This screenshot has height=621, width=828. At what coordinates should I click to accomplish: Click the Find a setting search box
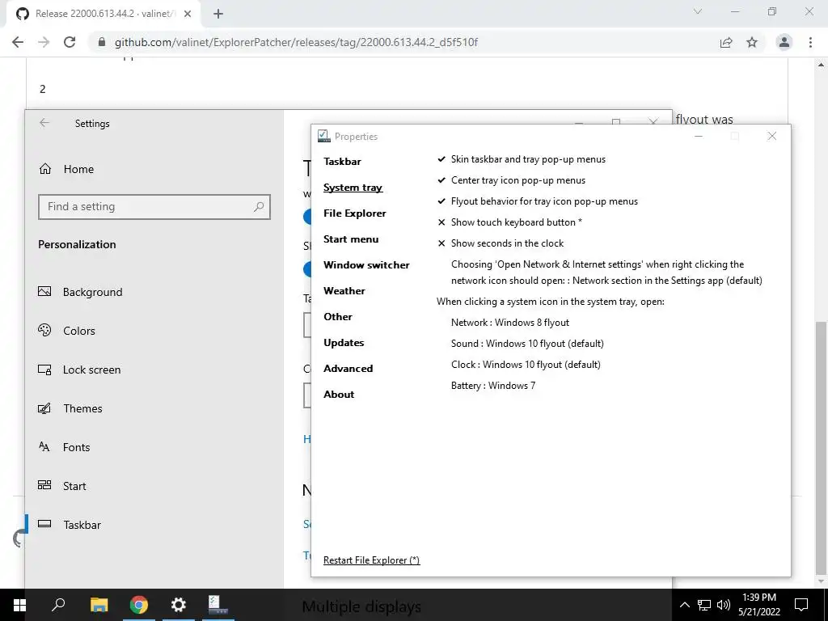[x=154, y=206]
